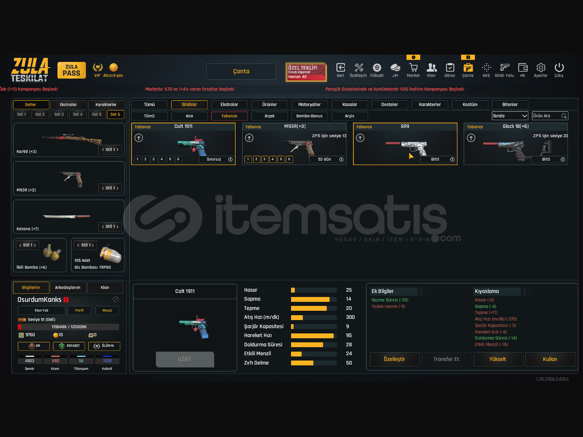
Task: Click the search magnifier in Ürün Ara
Action: pyautogui.click(x=564, y=116)
